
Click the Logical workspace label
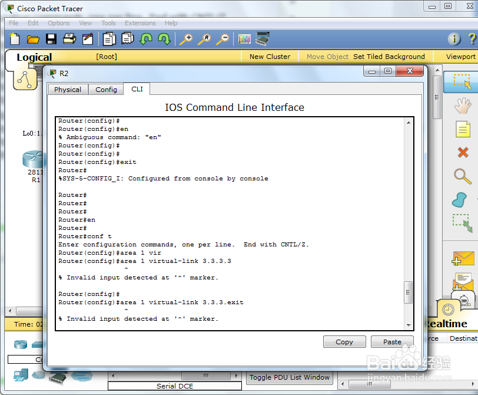click(x=34, y=57)
